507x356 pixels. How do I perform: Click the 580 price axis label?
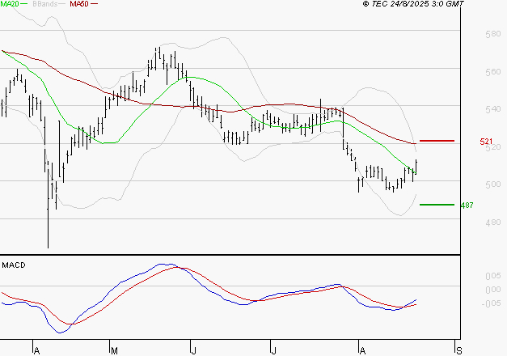(x=493, y=34)
